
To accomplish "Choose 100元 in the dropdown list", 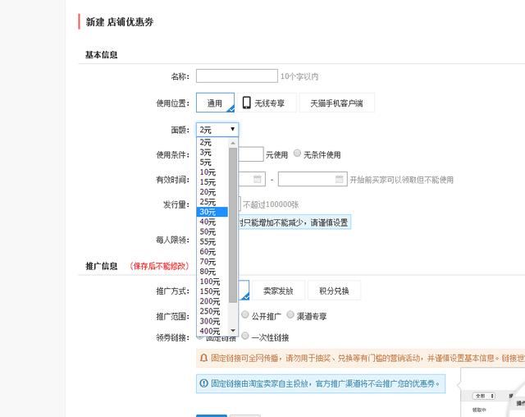I will pyautogui.click(x=212, y=282).
